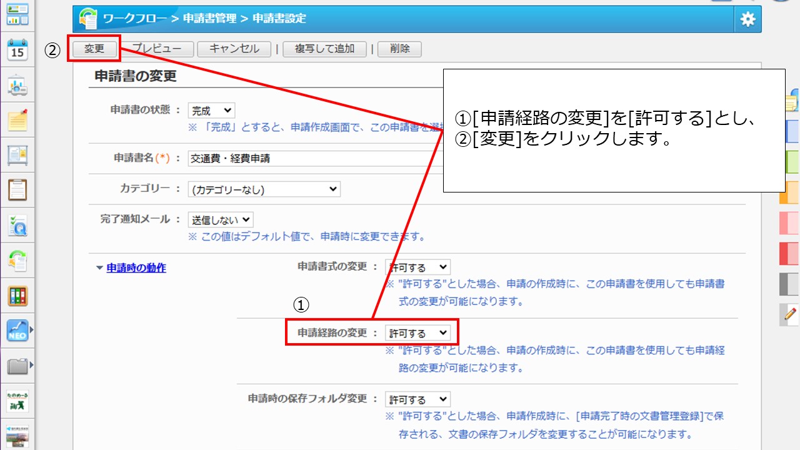The height and width of the screenshot is (450, 800).
Task: Click the 複写して追加 button
Action: 325,49
